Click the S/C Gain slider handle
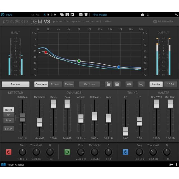Screen dimensions: 179x179 coord(22,117)
